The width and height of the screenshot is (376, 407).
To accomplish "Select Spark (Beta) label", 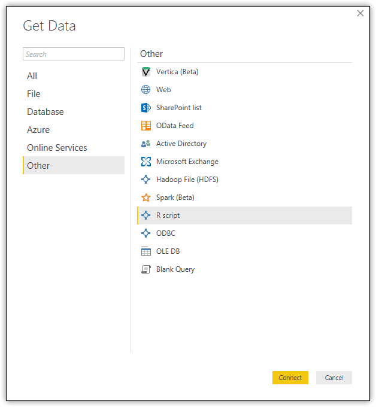I will tap(175, 198).
